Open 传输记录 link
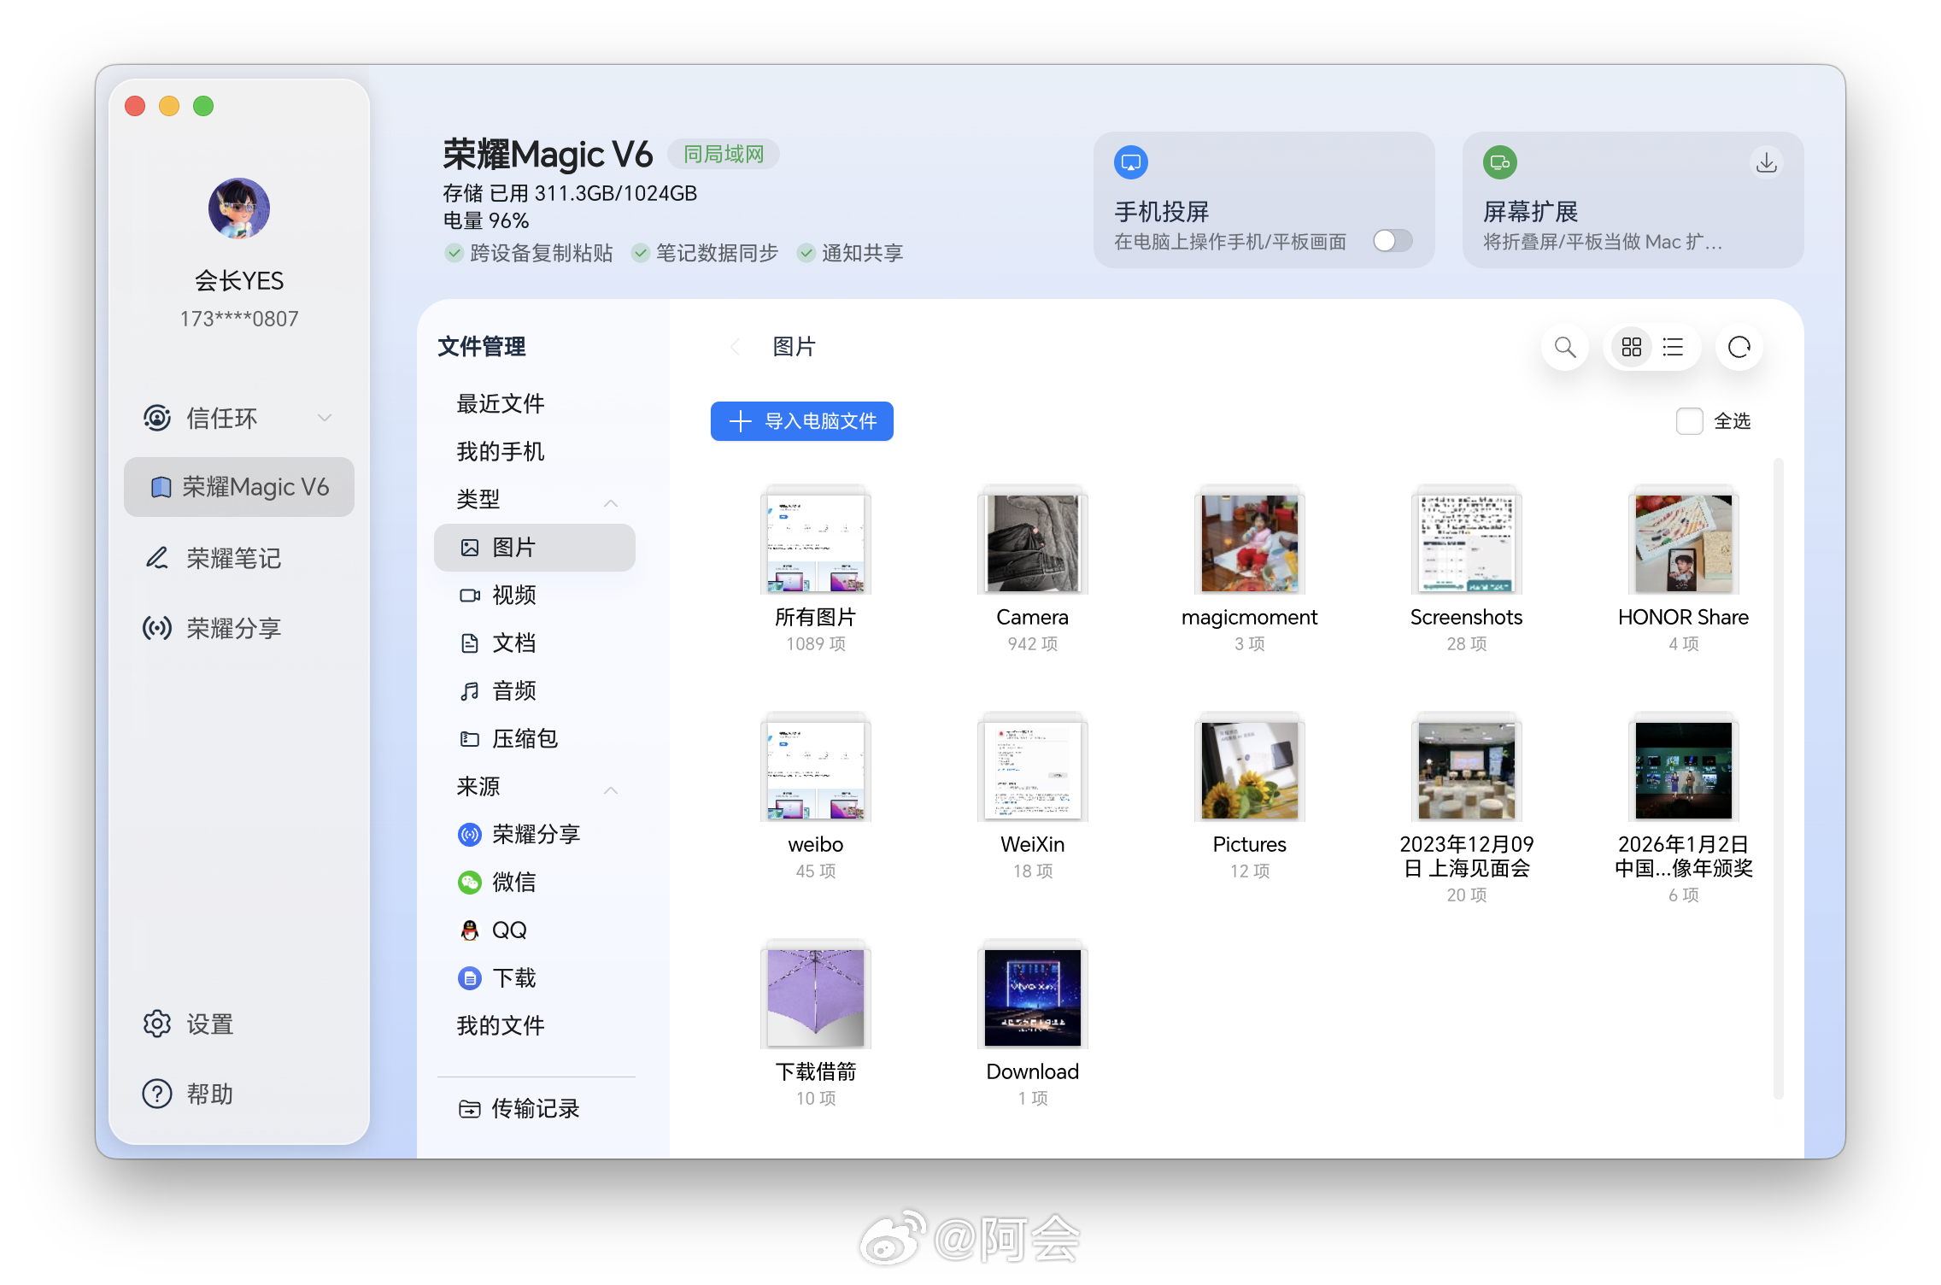 tap(534, 1109)
